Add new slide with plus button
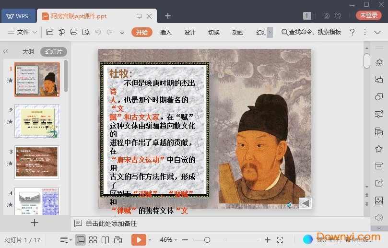This screenshot has height=248, width=388. click(x=35, y=223)
